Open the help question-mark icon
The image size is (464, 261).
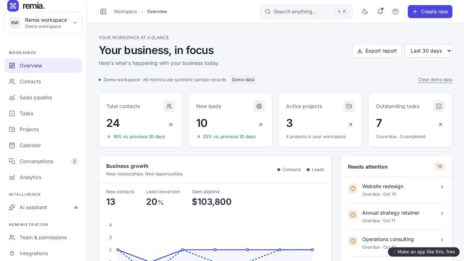click(395, 12)
